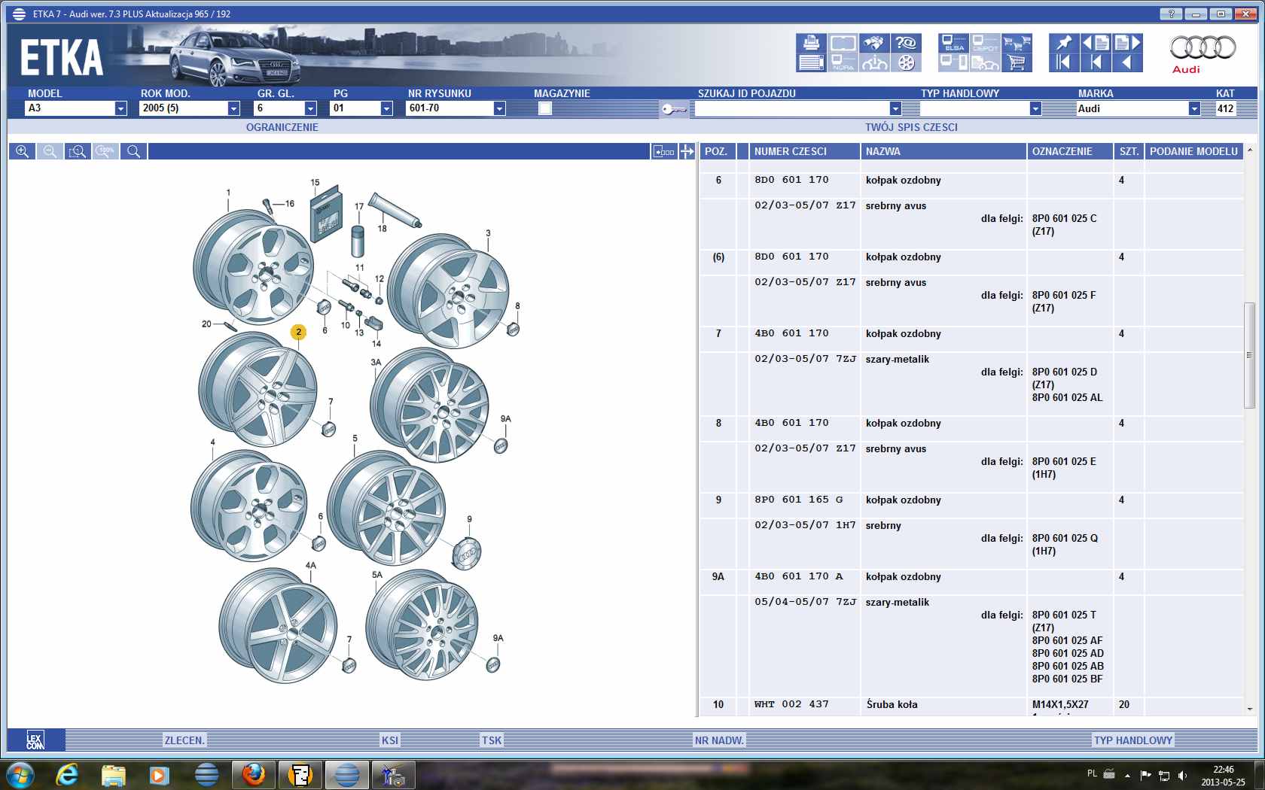Image resolution: width=1265 pixels, height=790 pixels.
Task: Click the expand arrows icon above drawing
Action: pyautogui.click(x=687, y=151)
